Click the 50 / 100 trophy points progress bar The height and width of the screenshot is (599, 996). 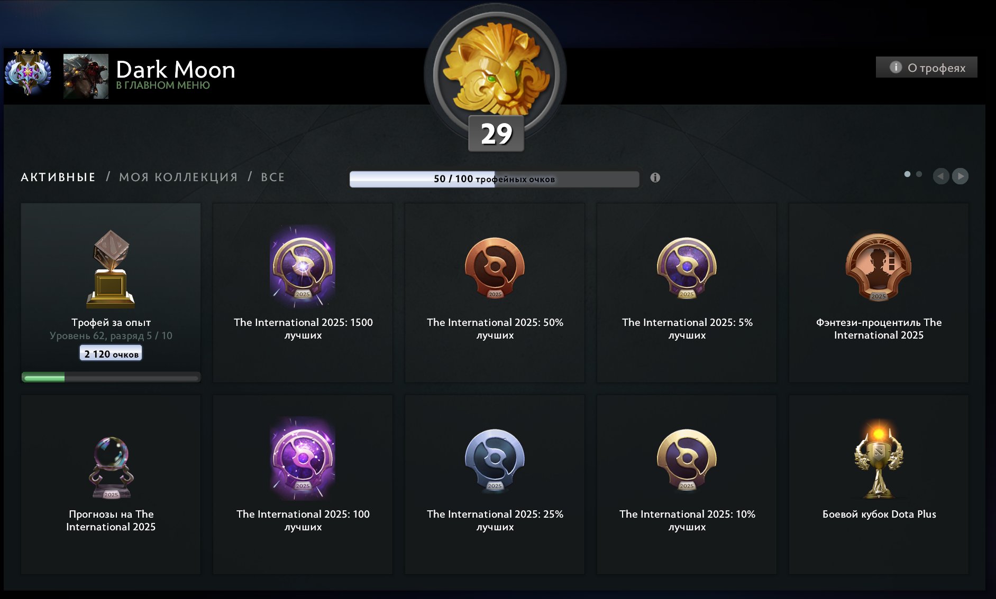tap(494, 179)
